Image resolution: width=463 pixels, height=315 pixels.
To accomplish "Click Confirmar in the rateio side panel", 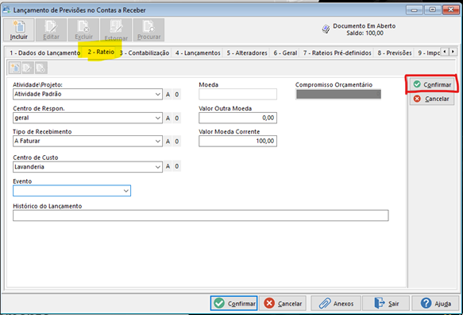I will 432,84.
